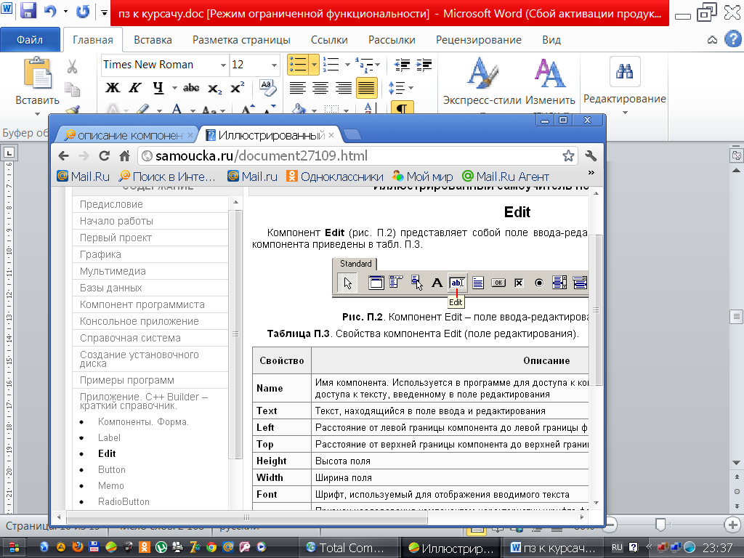Redo the action in Word toolbar

[x=83, y=11]
